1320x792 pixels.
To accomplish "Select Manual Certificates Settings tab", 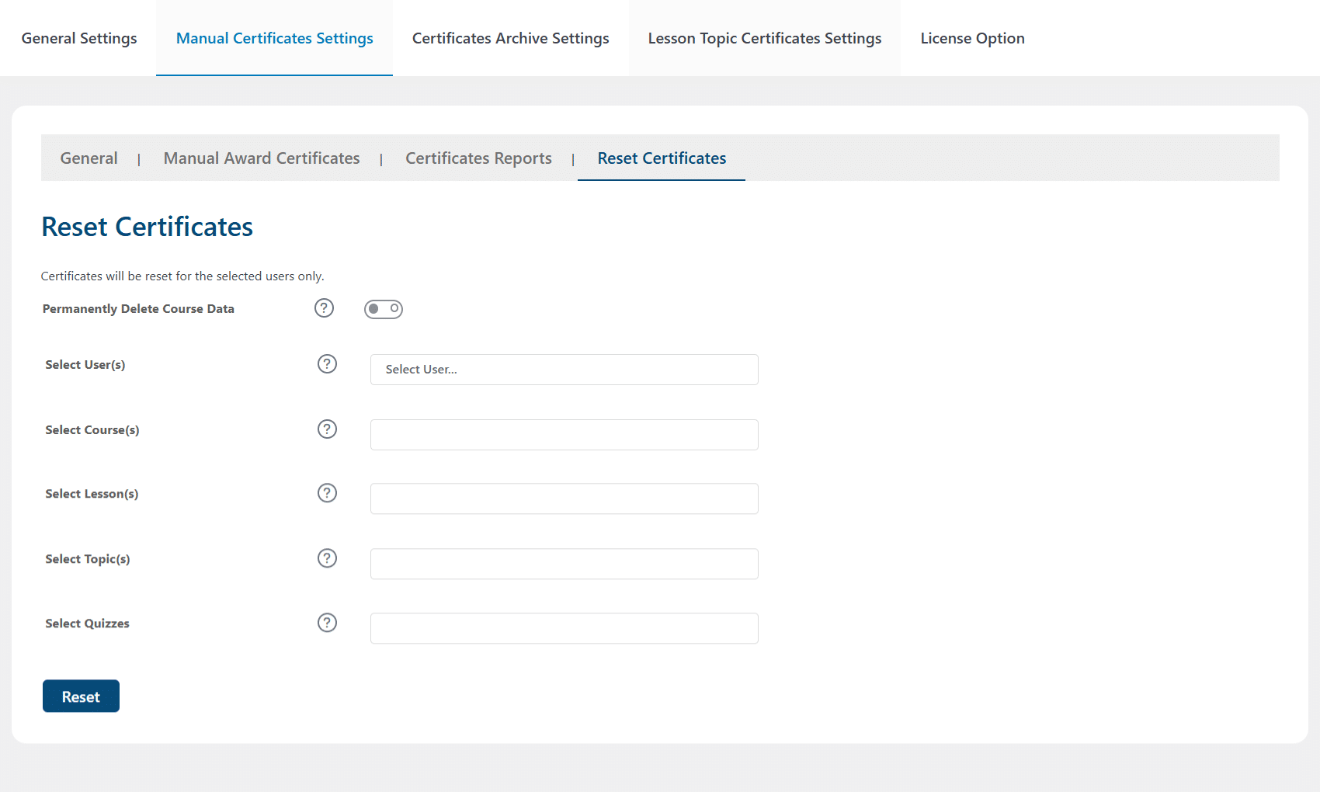I will [x=275, y=38].
